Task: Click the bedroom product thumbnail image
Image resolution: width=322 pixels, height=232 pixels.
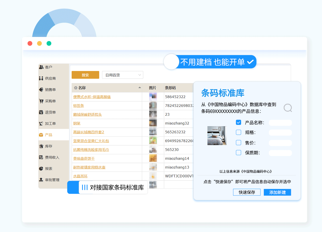Action: pos(217,136)
